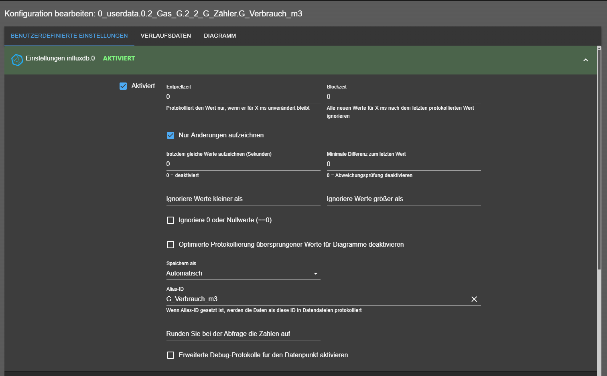Collapse the influxdb.0 settings section
Screen dimensions: 607x376
pos(586,60)
